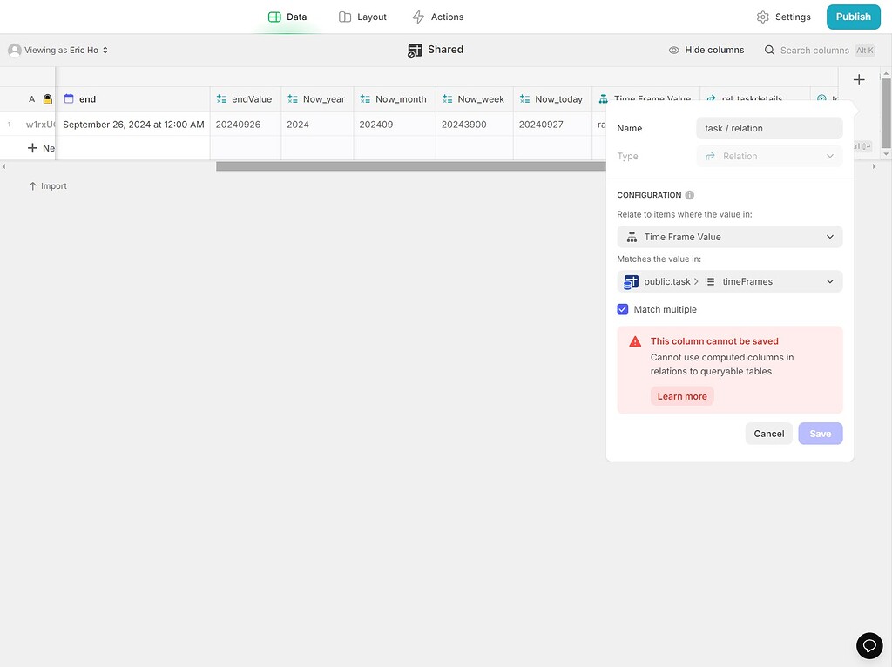Click the database icon next to public.task
The height and width of the screenshot is (667, 892).
[x=631, y=281]
